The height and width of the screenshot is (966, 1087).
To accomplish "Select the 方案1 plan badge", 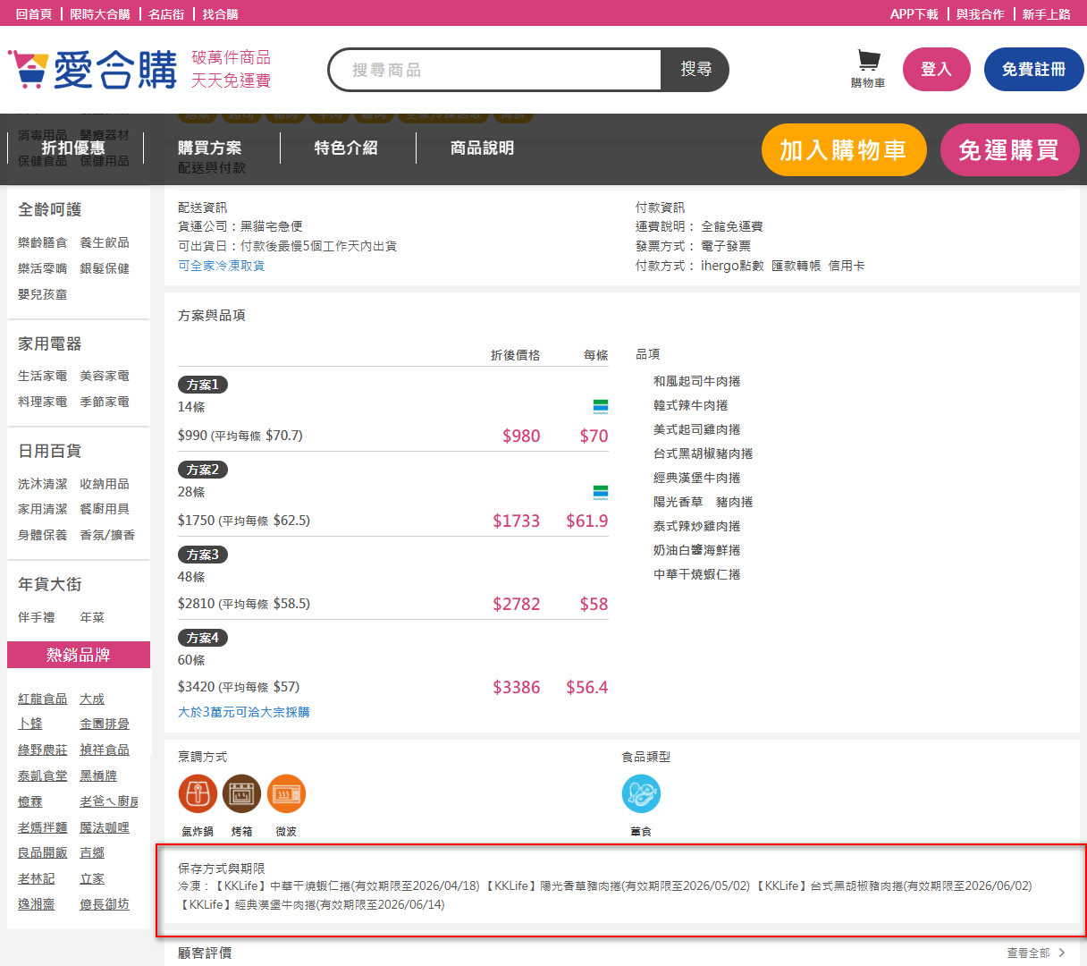I will [x=203, y=385].
